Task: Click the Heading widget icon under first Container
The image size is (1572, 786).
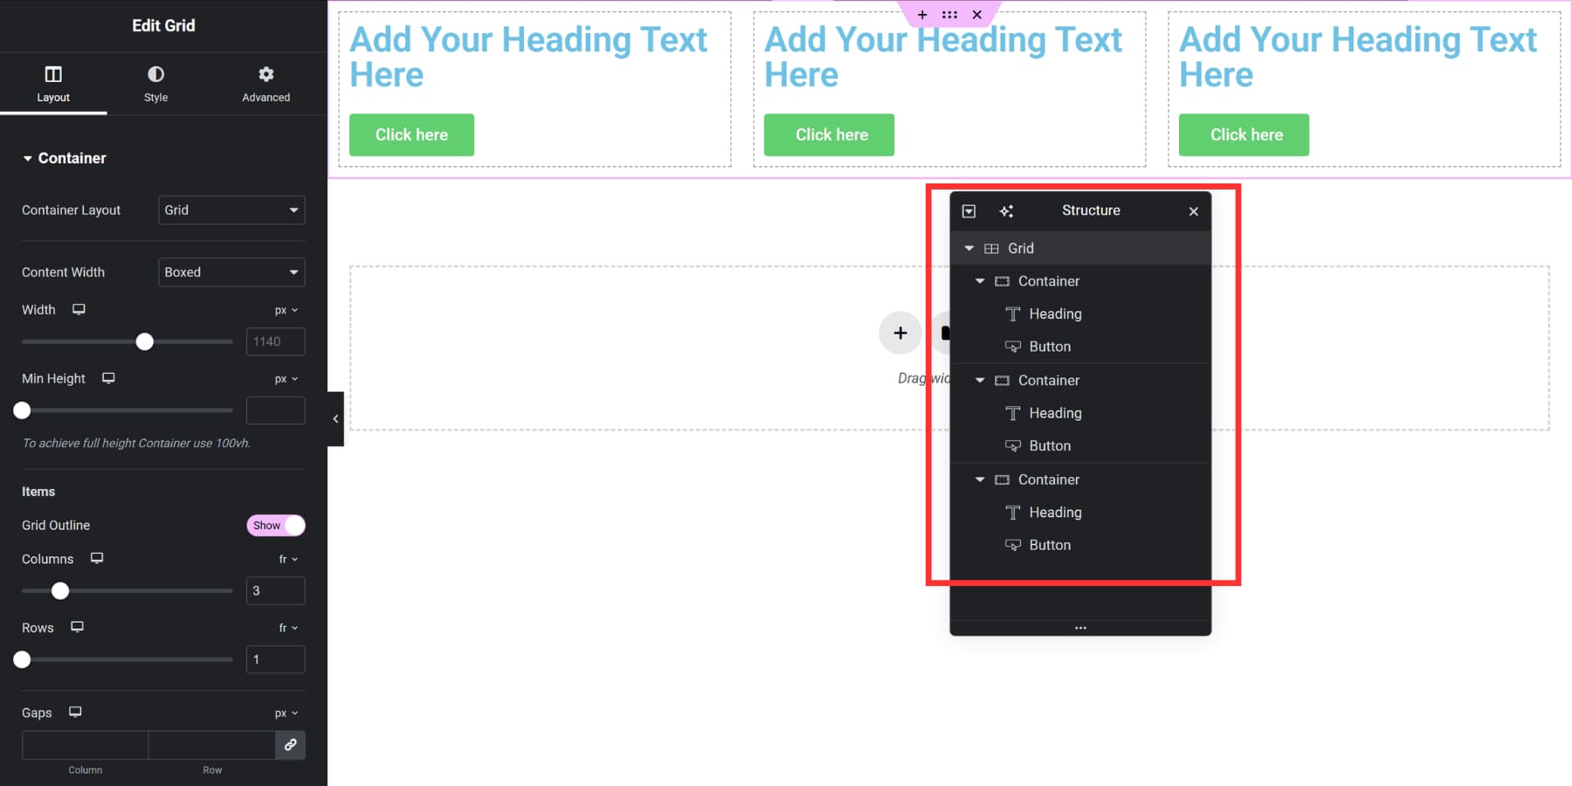Action: pyautogui.click(x=1013, y=314)
